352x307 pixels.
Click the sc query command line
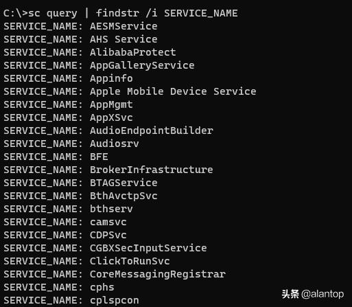(x=121, y=13)
